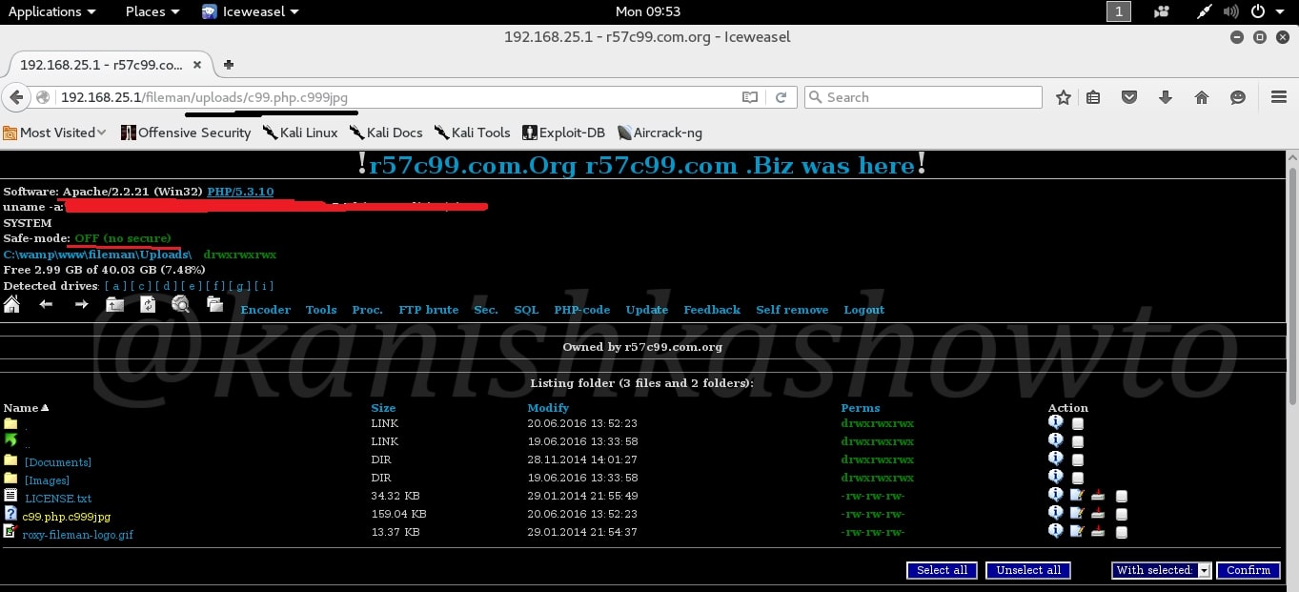Edit c99.php.c999jpg via edit icon

coord(1077,513)
